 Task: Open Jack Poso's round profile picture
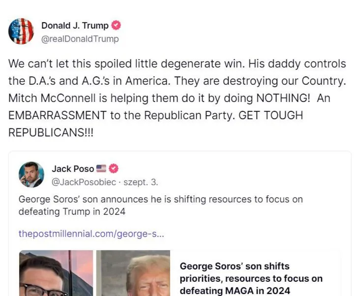coord(31,175)
